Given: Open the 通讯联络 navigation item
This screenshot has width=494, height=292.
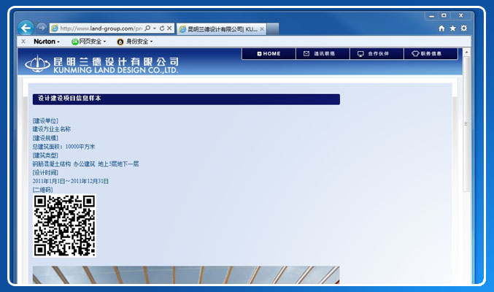Looking at the screenshot, I should click(x=323, y=53).
